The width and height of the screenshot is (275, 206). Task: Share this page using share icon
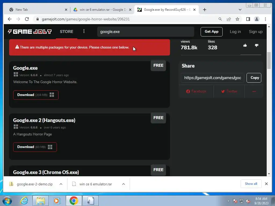point(229,19)
